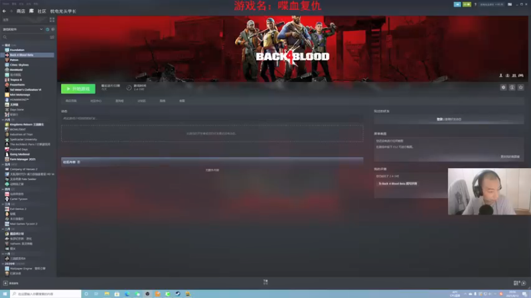This screenshot has width=531, height=298.
Task: Collapse the 2020年 year category
Action: 3,264
